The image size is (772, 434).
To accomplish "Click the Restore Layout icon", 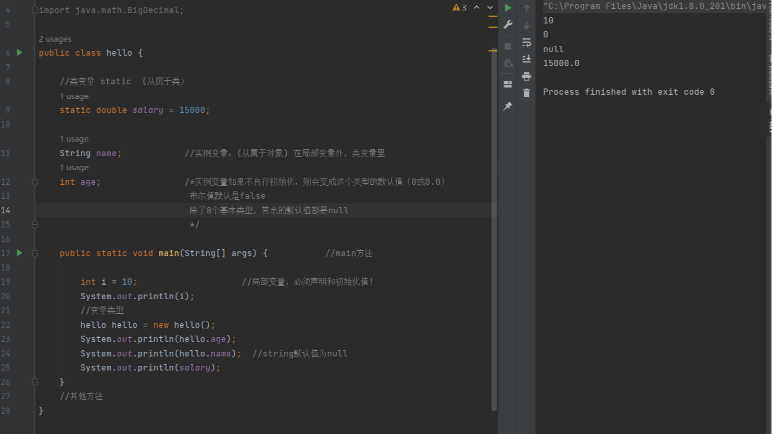I will [x=508, y=84].
